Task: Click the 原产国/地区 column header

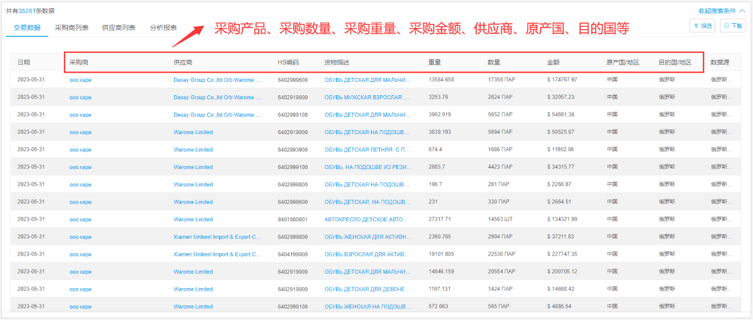Action: (623, 62)
